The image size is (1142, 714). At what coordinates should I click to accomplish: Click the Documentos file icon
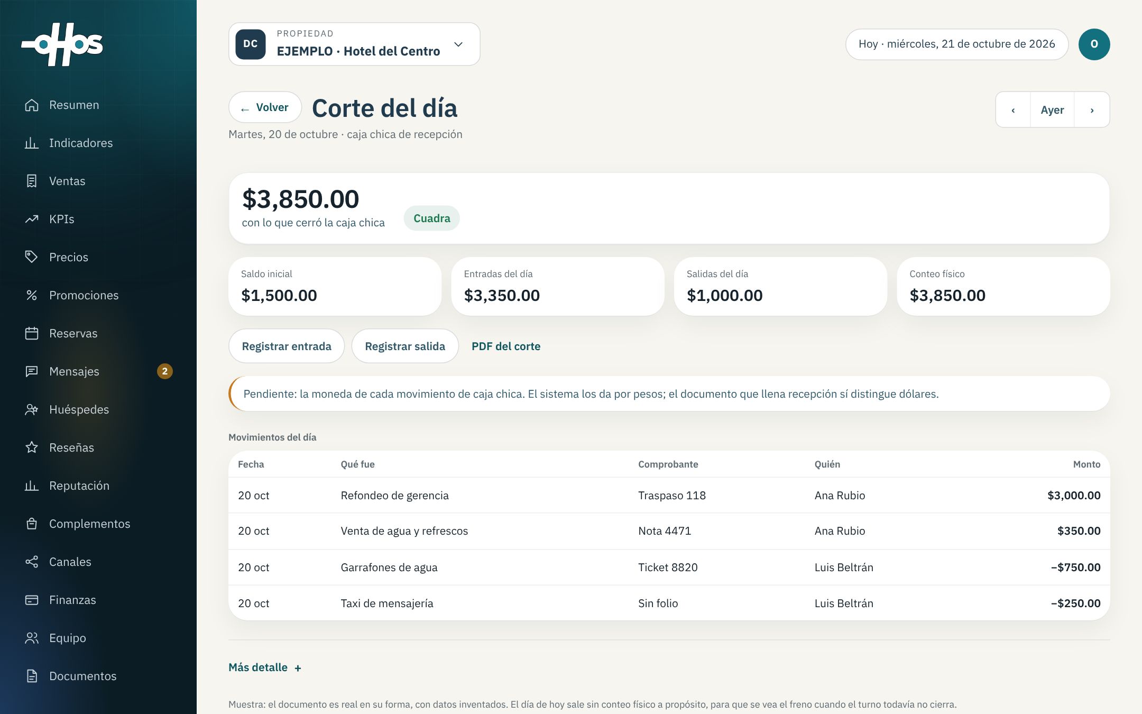(x=32, y=676)
